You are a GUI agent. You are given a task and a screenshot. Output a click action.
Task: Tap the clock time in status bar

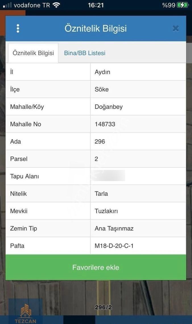[96, 5]
